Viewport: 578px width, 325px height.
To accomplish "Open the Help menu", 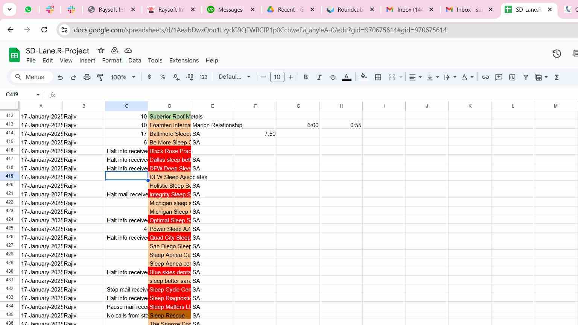I will point(212,60).
